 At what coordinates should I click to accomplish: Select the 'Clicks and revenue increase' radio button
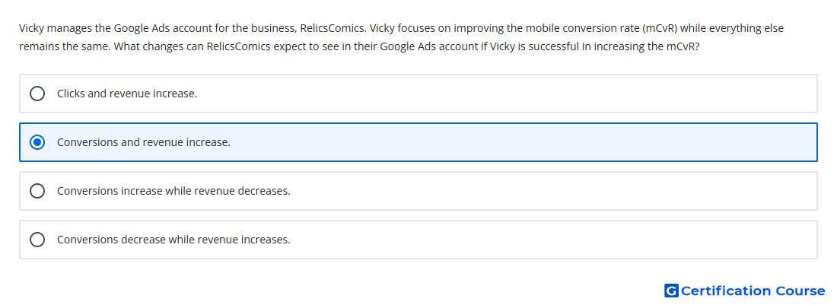(x=37, y=94)
